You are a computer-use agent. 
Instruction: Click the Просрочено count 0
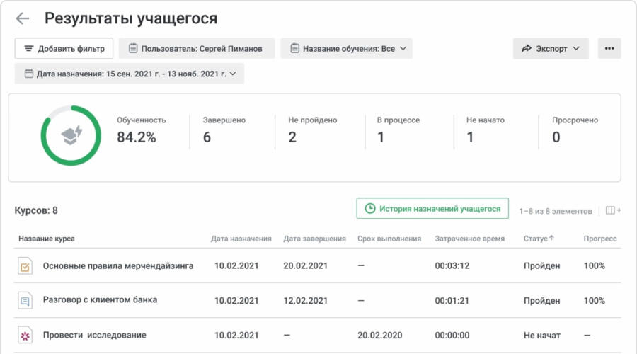coord(556,137)
